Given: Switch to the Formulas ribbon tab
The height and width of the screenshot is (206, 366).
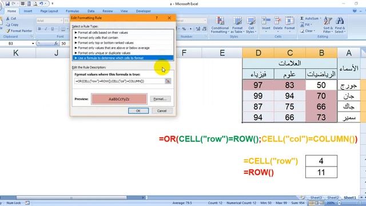Looking at the screenshot, I should [x=72, y=11].
